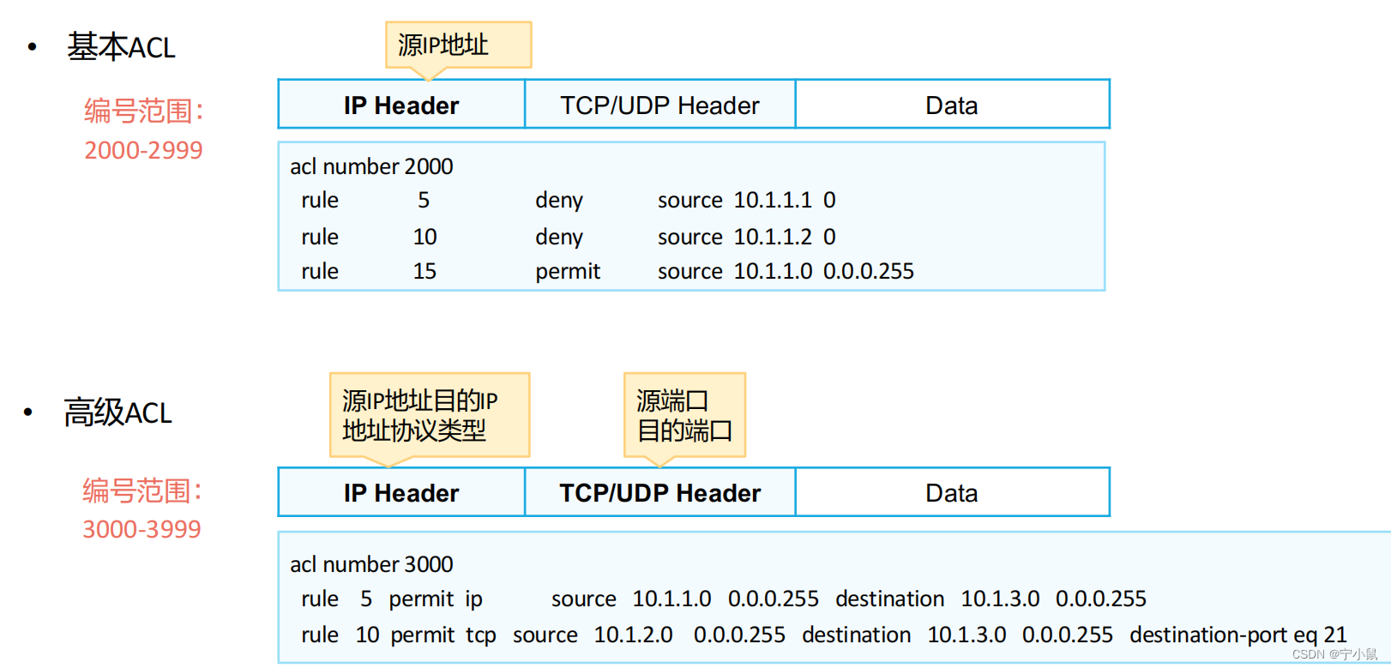The width and height of the screenshot is (1391, 668).
Task: Click the 高级ACL heading
Action: tap(117, 412)
